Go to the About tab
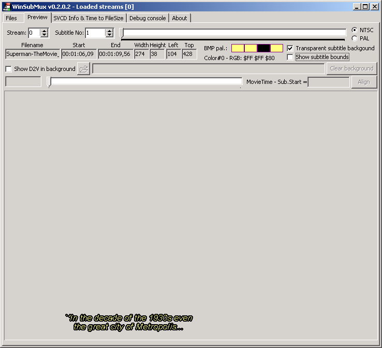This screenshot has height=348, width=382. click(180, 18)
